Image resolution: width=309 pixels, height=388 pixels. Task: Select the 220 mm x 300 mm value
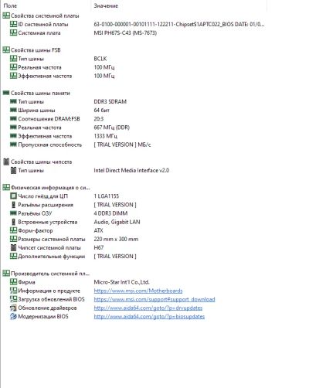[x=116, y=239]
